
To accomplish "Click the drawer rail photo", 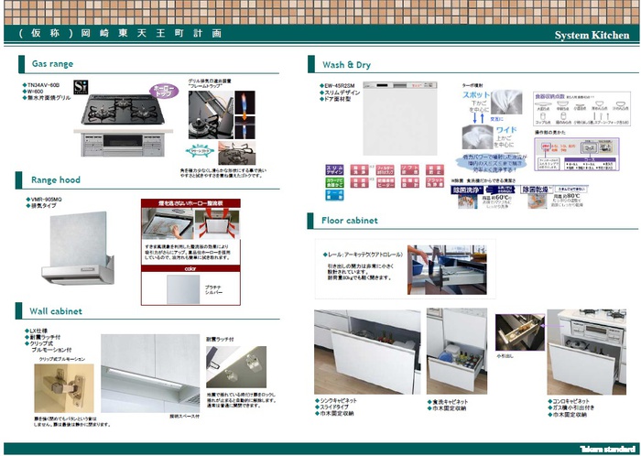I will click(x=447, y=270).
